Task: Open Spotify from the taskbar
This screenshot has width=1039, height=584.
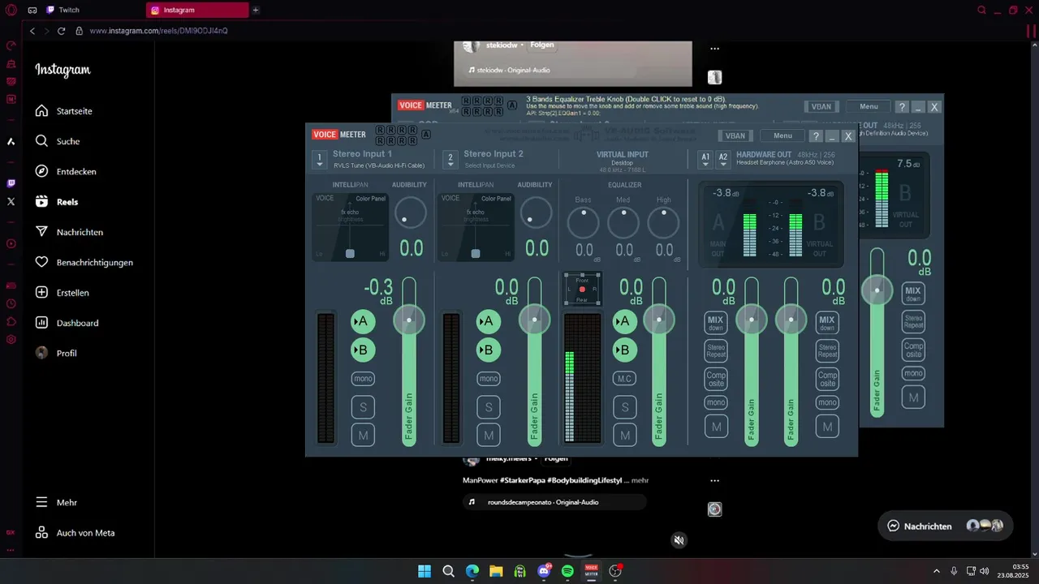Action: click(x=567, y=571)
